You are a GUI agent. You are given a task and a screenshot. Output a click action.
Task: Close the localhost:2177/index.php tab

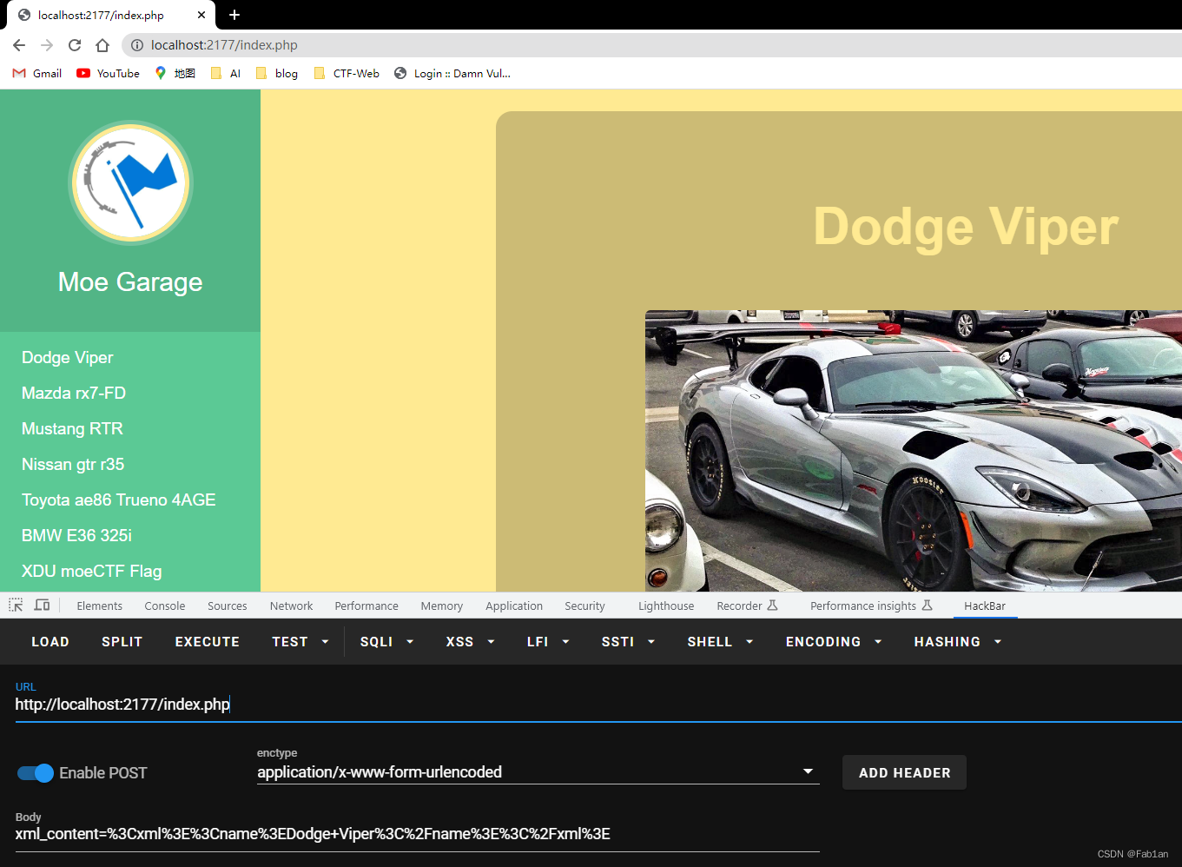pyautogui.click(x=201, y=15)
